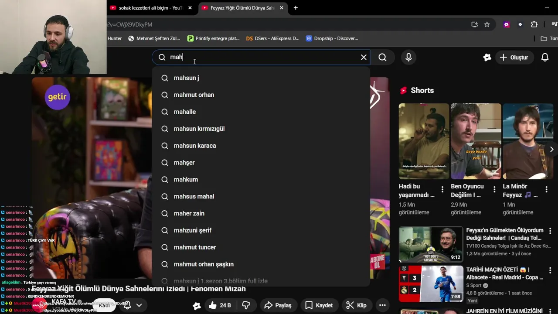Start voice search with microphone icon
Screen dimensions: 558x314
(x=408, y=57)
